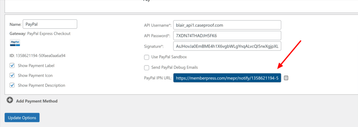Toggle the Show Payment Icon checkbox

12,75
